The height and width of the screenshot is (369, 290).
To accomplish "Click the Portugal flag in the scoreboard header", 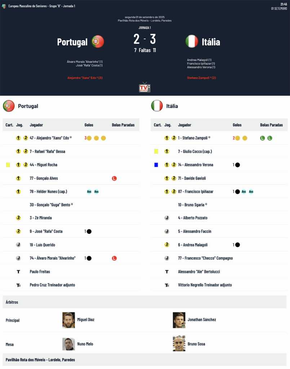I will tap(98, 42).
